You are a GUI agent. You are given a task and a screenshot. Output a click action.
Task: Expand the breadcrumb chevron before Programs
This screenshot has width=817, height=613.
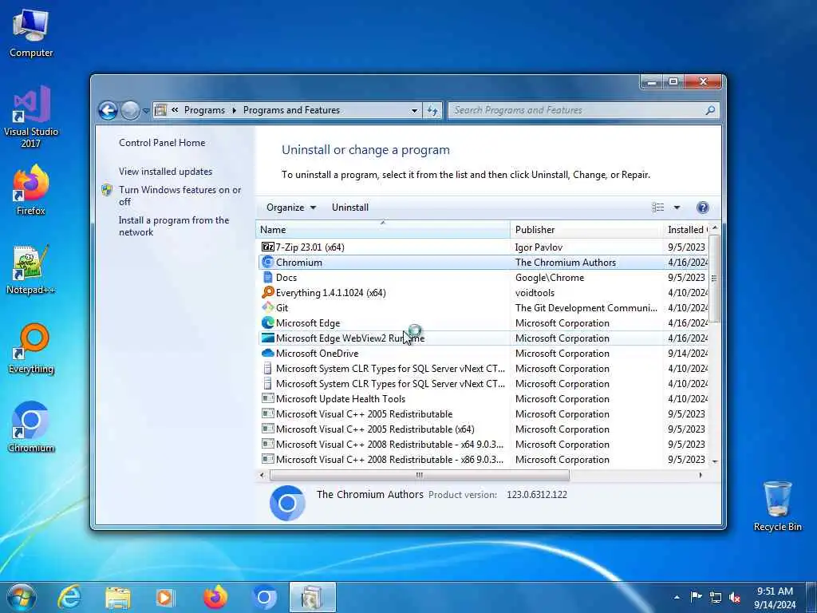pyautogui.click(x=175, y=110)
